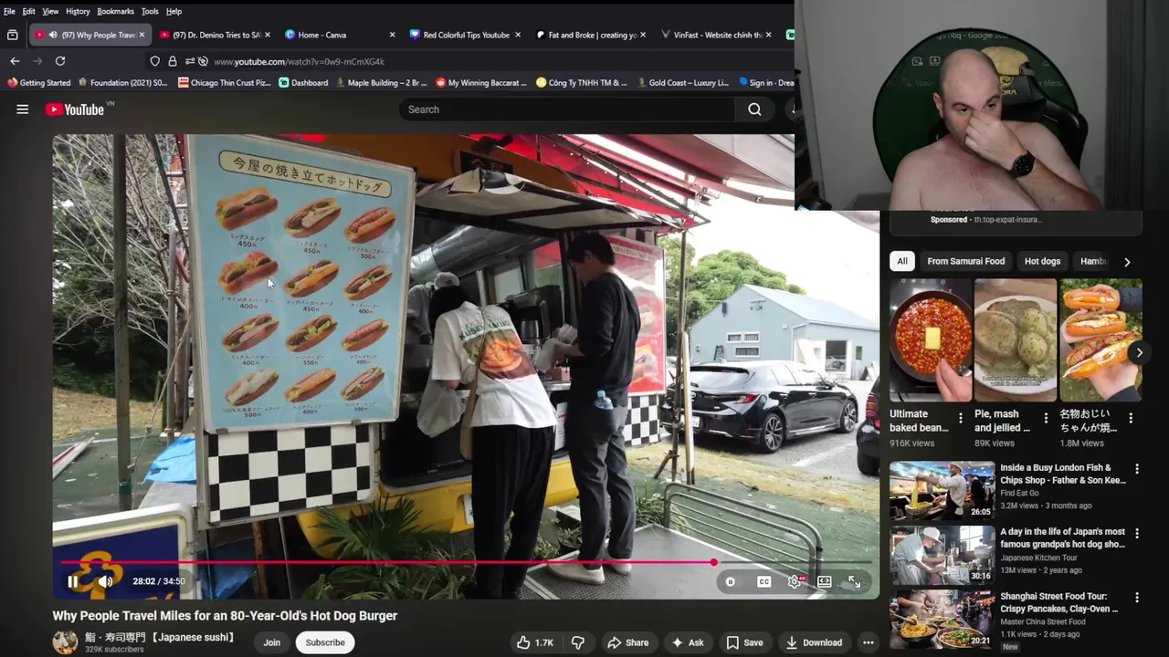Open Chicago Thin Crust Pizza bookmark

coord(225,82)
